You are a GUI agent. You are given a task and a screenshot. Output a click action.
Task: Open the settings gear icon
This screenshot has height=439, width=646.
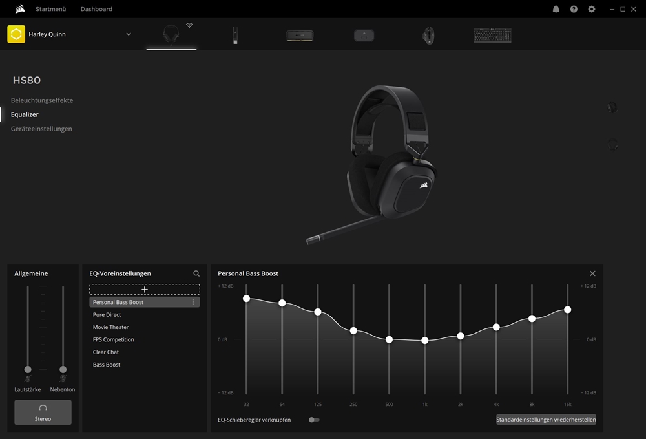pyautogui.click(x=592, y=9)
